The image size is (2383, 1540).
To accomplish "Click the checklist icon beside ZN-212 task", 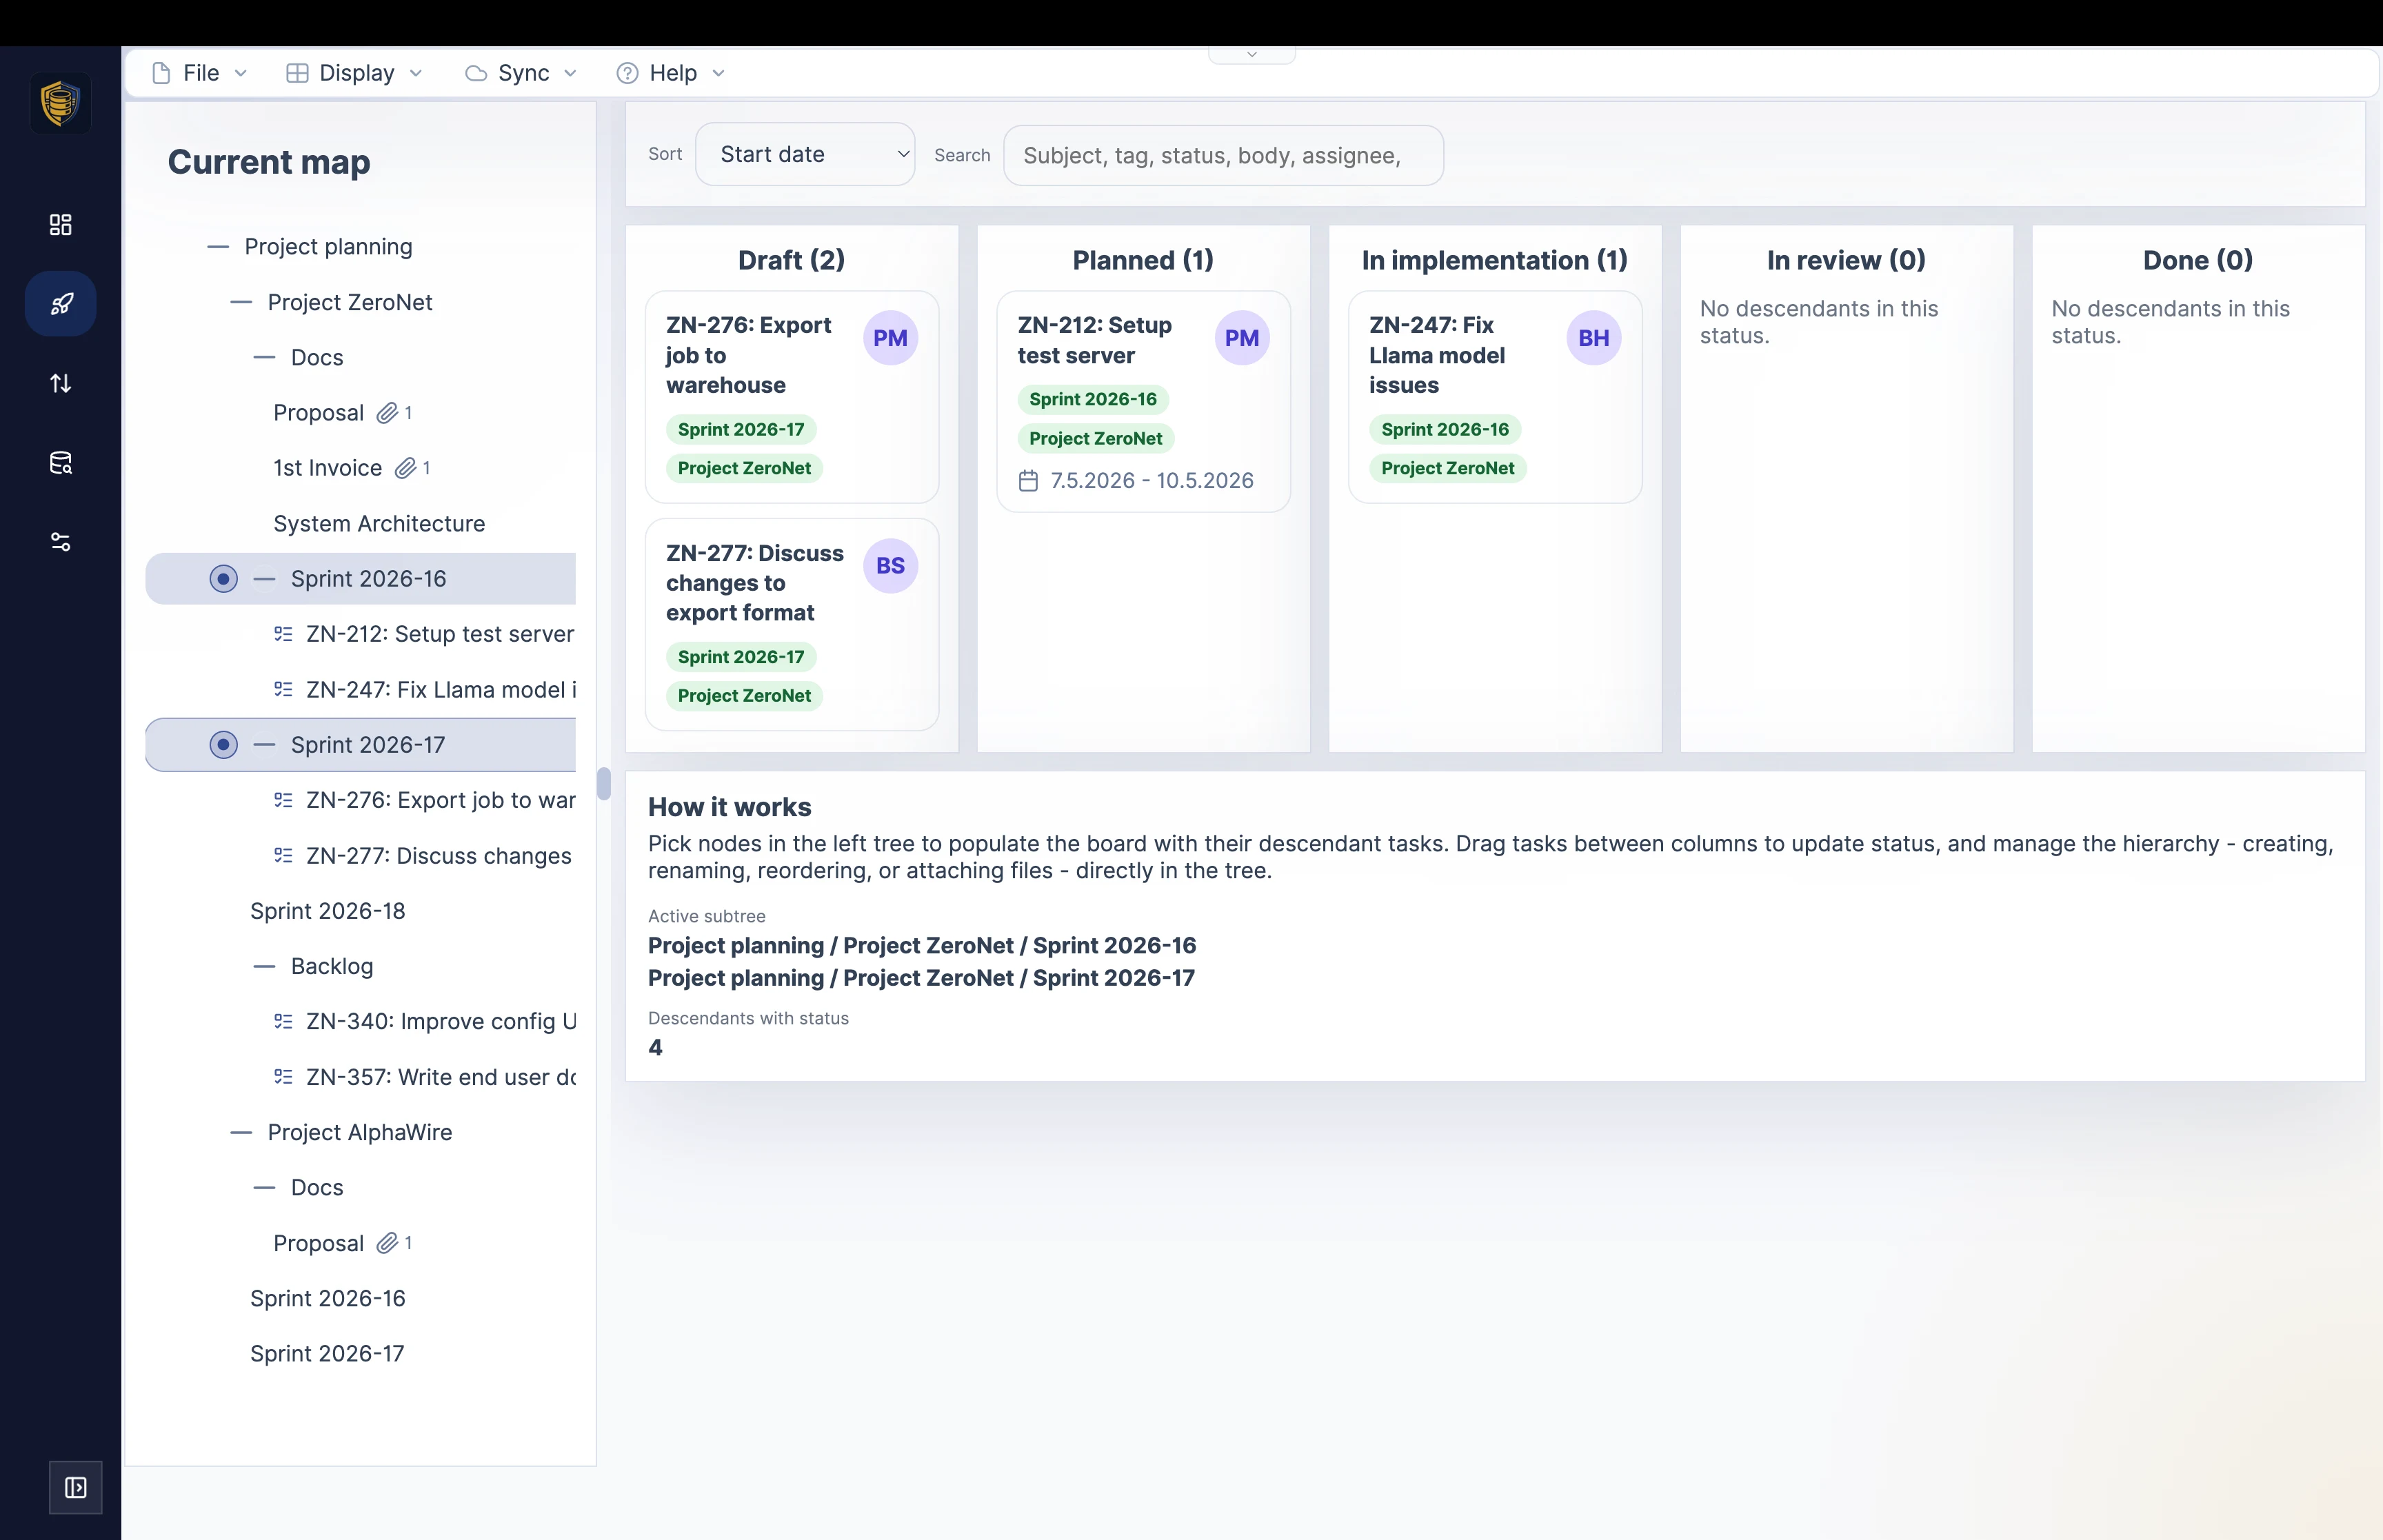I will click(x=282, y=633).
